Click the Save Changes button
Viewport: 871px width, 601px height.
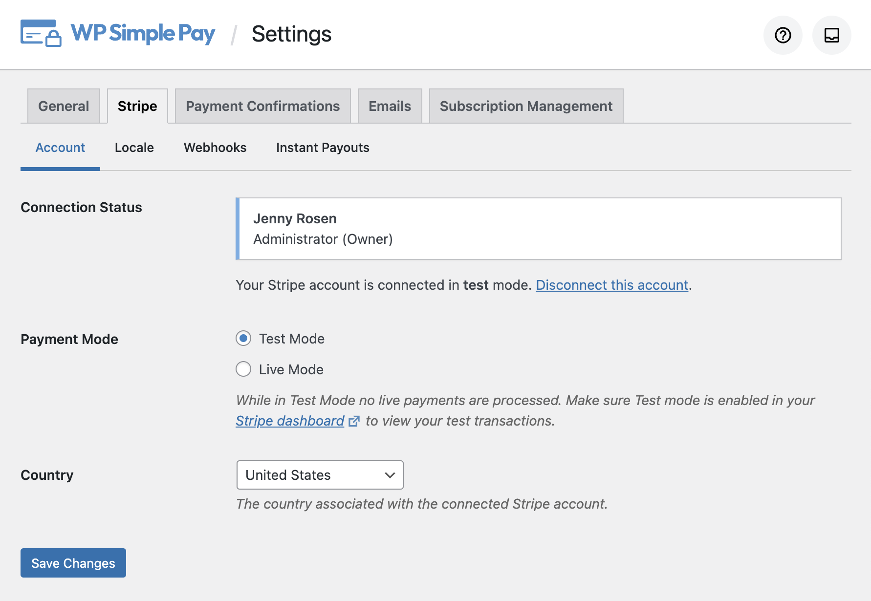tap(73, 563)
